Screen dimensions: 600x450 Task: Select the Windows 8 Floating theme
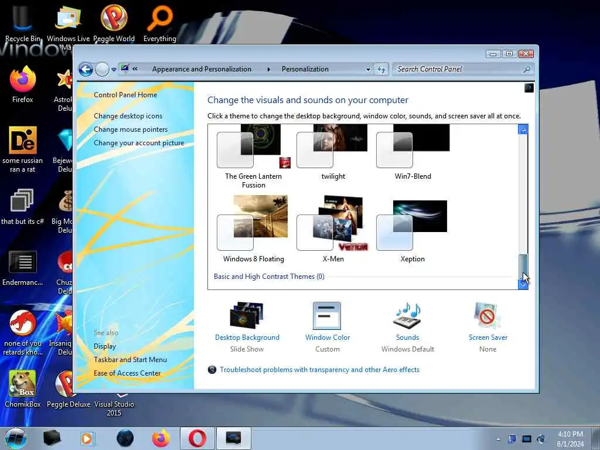point(253,229)
